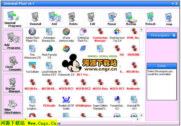Click the list scroll-up arrow
The height and width of the screenshot is (126, 181).
pyautogui.click(x=142, y=30)
